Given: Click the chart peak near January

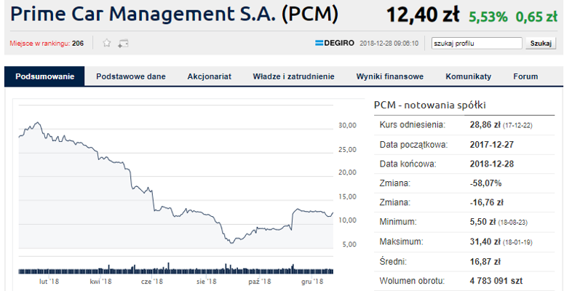Looking at the screenshot, I should [x=37, y=123].
